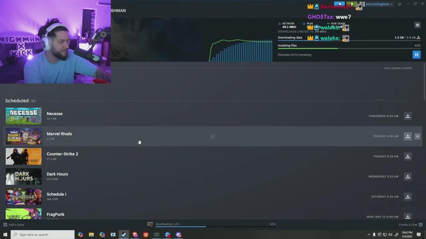Open File Explorer from taskbar
Screen dimensions: 426x239
pyautogui.click(x=91, y=235)
